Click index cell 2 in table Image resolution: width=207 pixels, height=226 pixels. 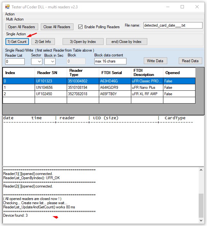pos(19,94)
